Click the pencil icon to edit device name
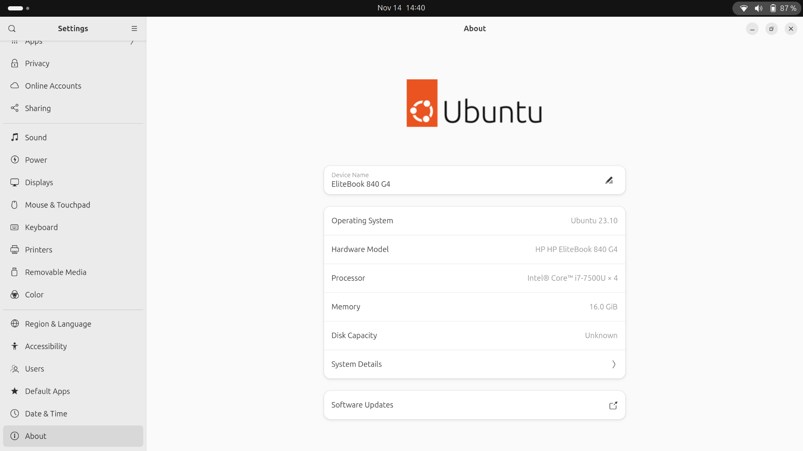The width and height of the screenshot is (803, 451). coord(609,180)
